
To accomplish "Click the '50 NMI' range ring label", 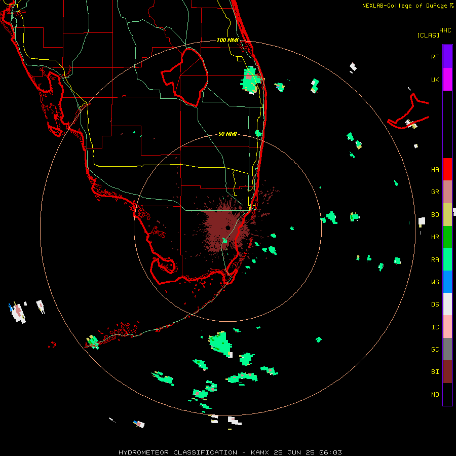I will pos(227,134).
